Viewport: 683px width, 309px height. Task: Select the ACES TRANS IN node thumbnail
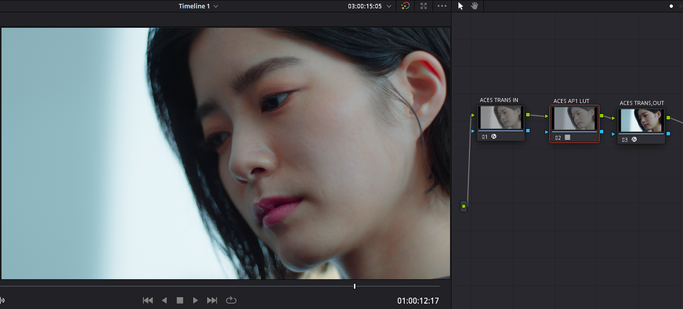(x=501, y=117)
